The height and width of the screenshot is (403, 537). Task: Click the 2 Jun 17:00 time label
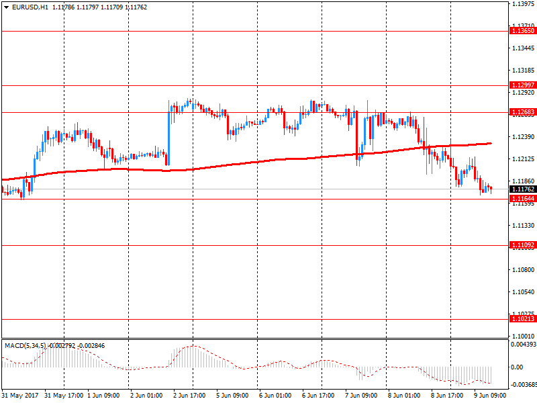click(x=189, y=396)
